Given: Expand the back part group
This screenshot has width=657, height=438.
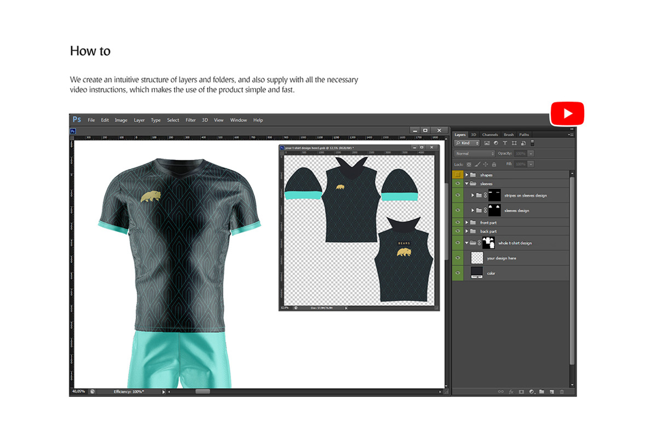Looking at the screenshot, I should tap(467, 231).
